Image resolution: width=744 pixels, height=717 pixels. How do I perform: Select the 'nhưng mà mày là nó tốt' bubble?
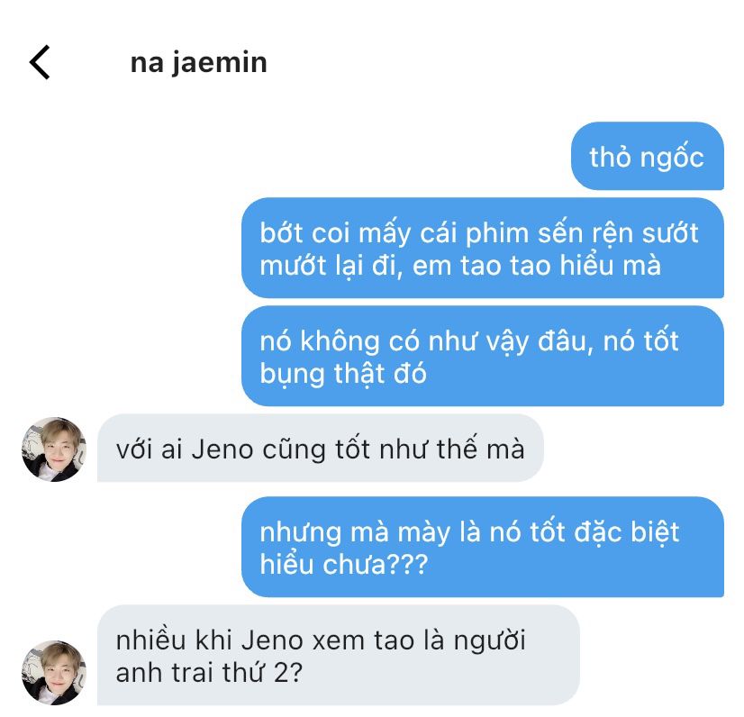coord(483,547)
